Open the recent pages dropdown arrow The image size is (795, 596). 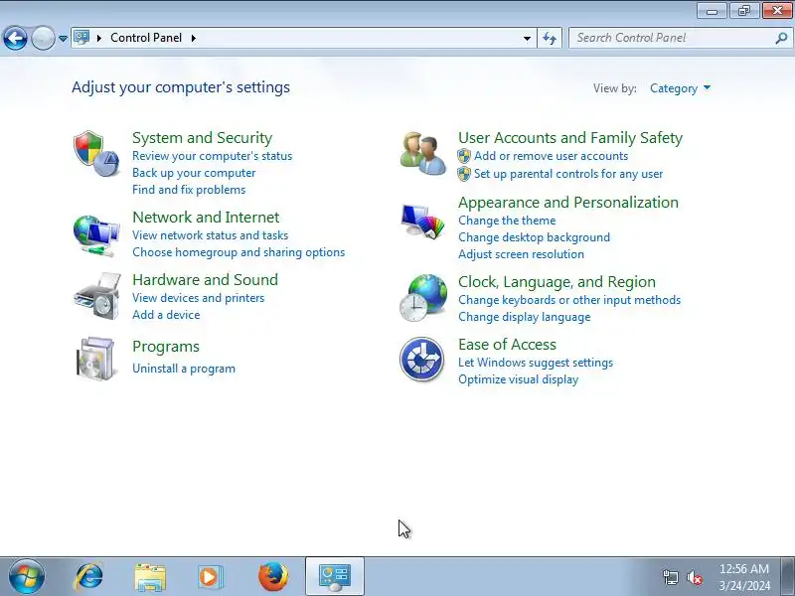coord(63,38)
